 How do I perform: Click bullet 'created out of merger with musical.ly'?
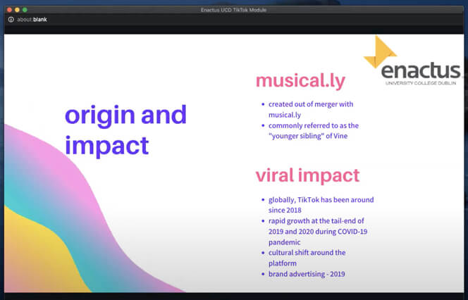(308, 109)
